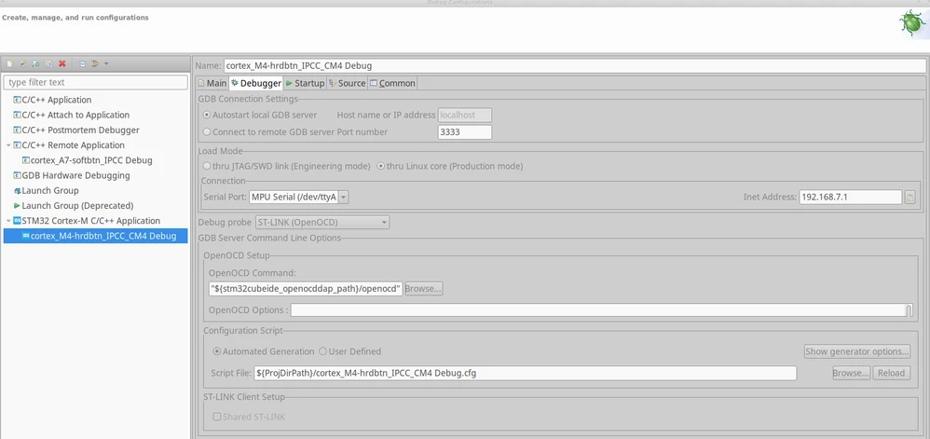This screenshot has width=930, height=439.
Task: Click into the configuration Name field
Action: (575, 66)
